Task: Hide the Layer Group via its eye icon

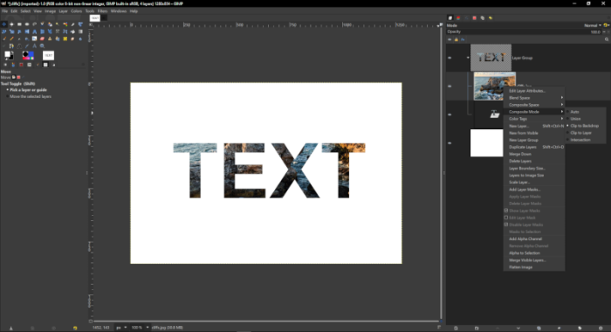Action: tap(450, 58)
